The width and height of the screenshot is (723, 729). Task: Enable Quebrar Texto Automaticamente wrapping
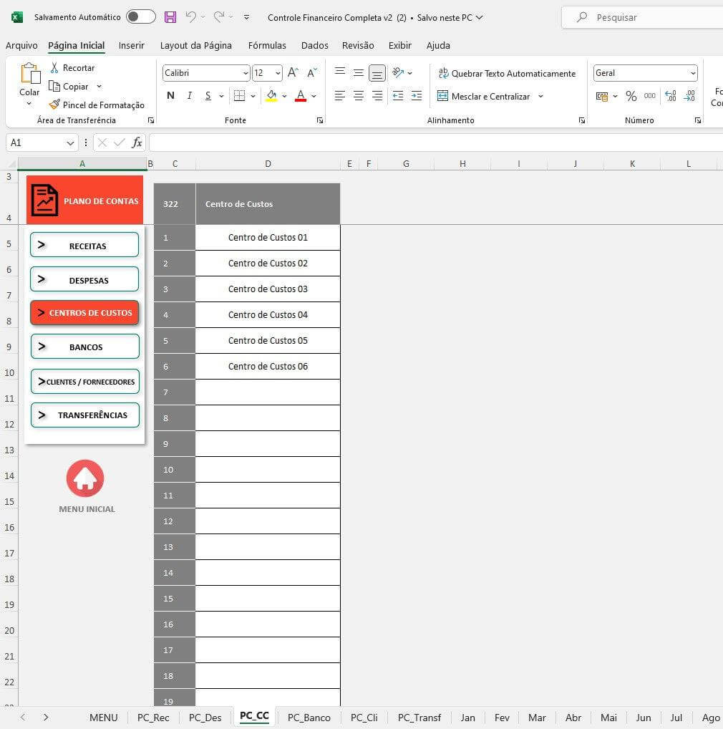tap(508, 73)
